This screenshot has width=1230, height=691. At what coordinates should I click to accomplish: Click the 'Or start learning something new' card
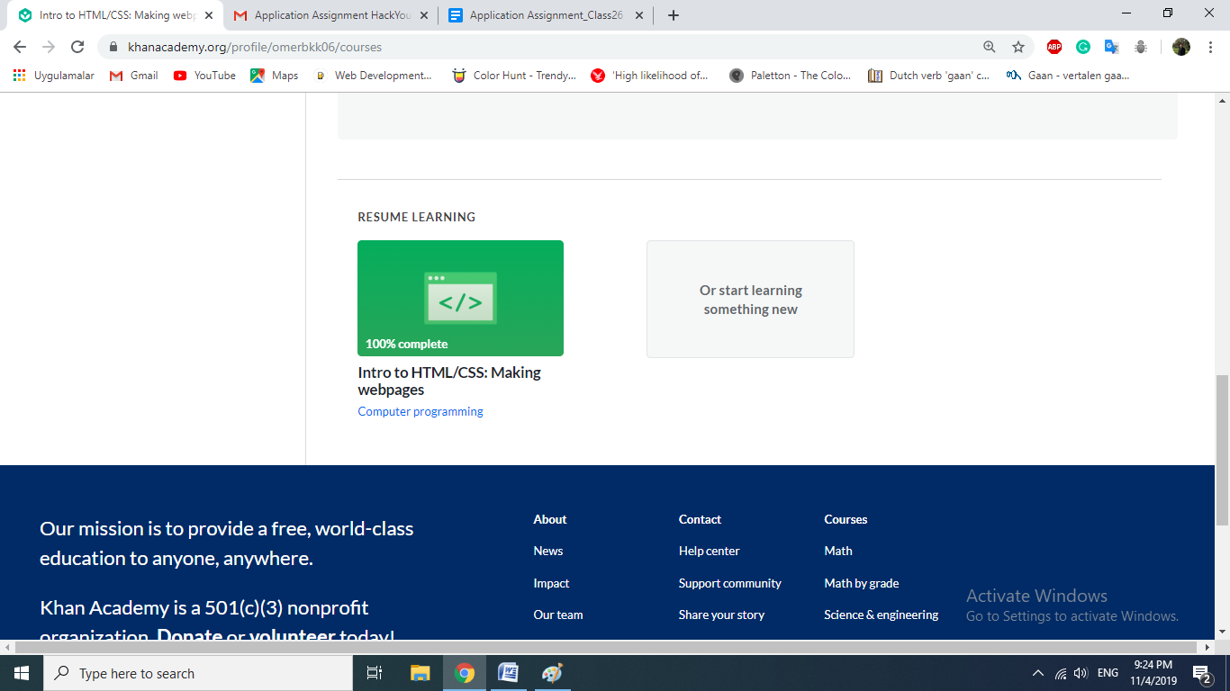(750, 299)
